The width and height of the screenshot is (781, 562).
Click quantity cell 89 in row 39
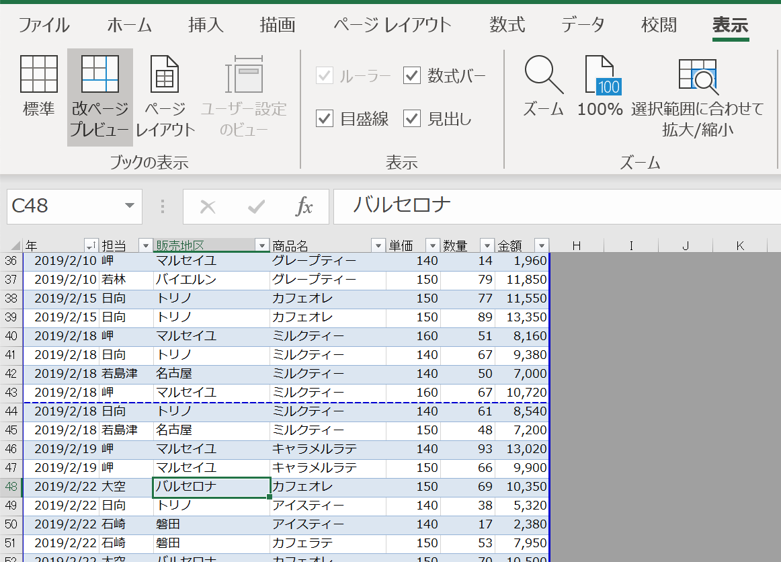pyautogui.click(x=467, y=317)
